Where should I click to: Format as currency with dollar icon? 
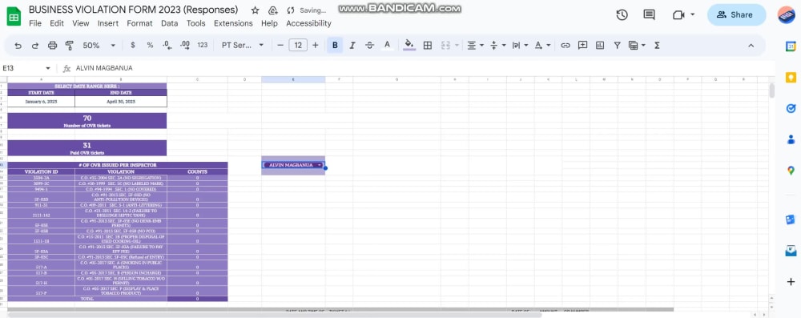133,45
